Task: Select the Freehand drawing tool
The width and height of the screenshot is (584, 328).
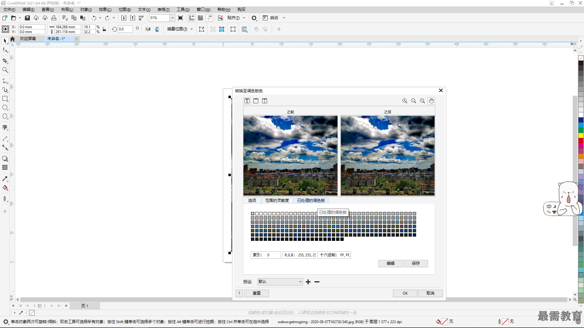Action: coord(5,81)
